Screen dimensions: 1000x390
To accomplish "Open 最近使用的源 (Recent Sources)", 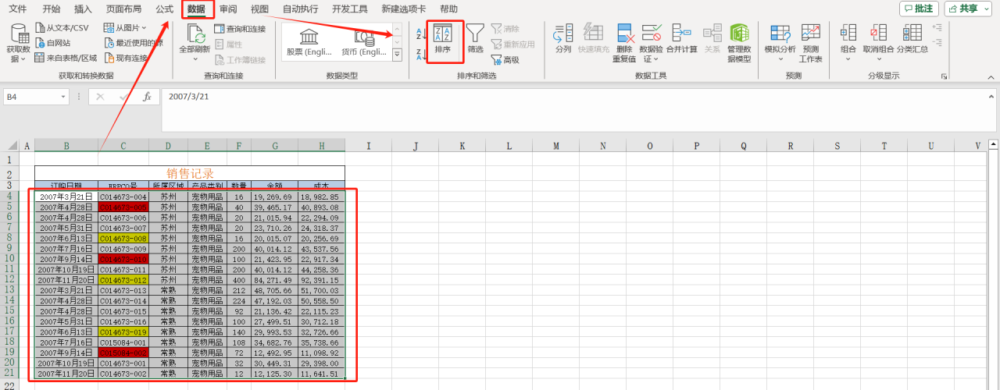I will click(x=134, y=43).
